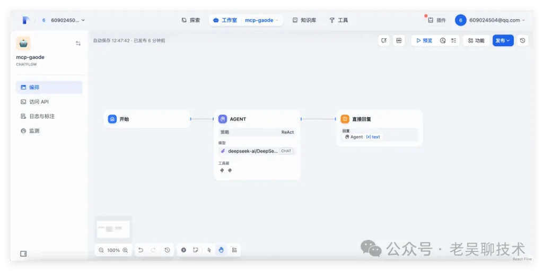Click the undo arrow icon

point(141,250)
